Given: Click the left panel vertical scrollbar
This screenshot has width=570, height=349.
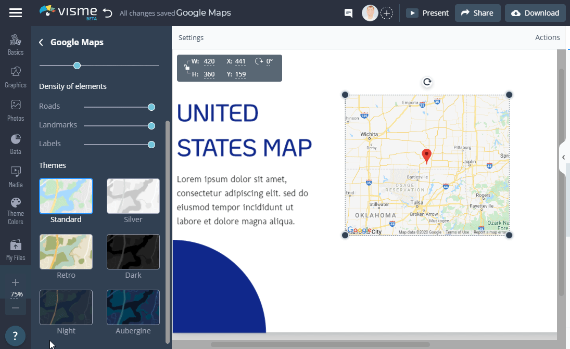Looking at the screenshot, I should click(x=168, y=231).
